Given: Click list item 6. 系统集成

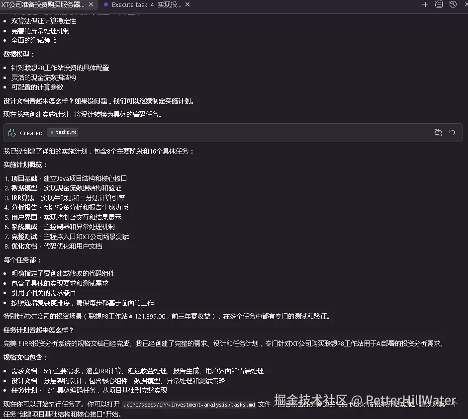Looking at the screenshot, I should pos(60,227).
